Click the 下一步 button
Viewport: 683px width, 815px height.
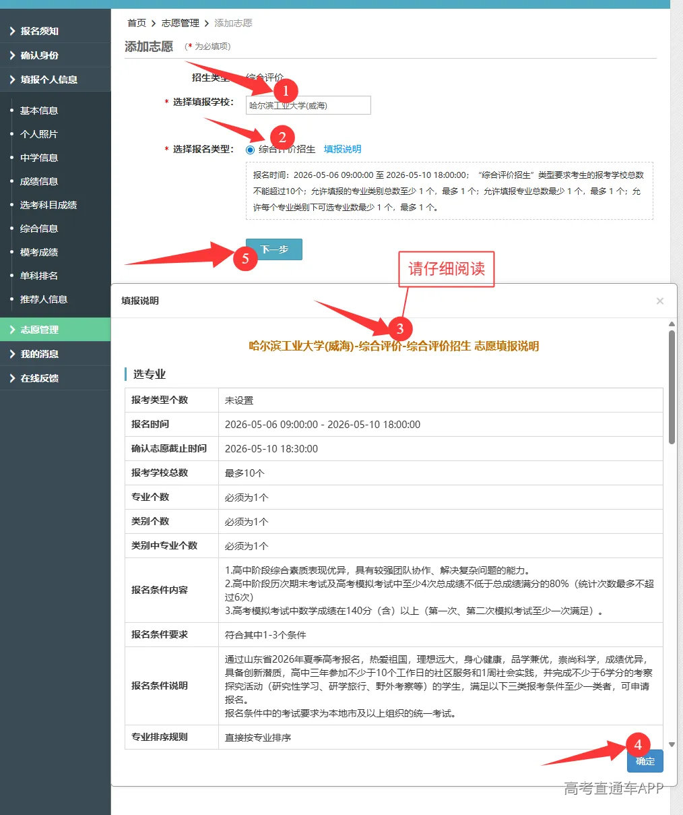coord(274,249)
